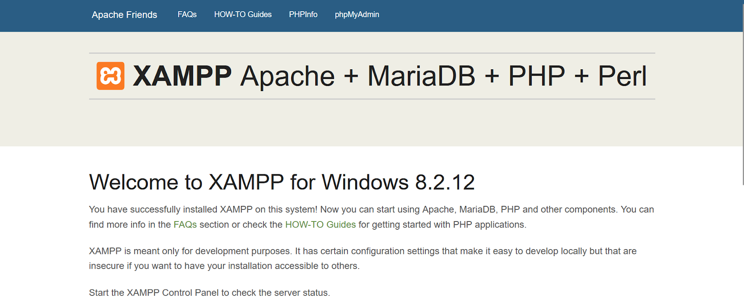Viewport: 744px width, 304px height.
Task: Click the word Apache in the banner heading
Action: coord(287,76)
